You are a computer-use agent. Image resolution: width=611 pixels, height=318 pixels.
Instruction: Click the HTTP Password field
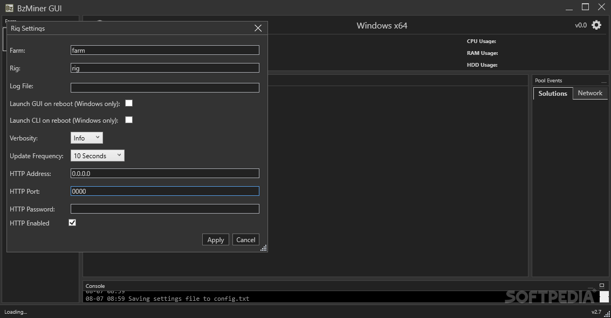pyautogui.click(x=165, y=209)
